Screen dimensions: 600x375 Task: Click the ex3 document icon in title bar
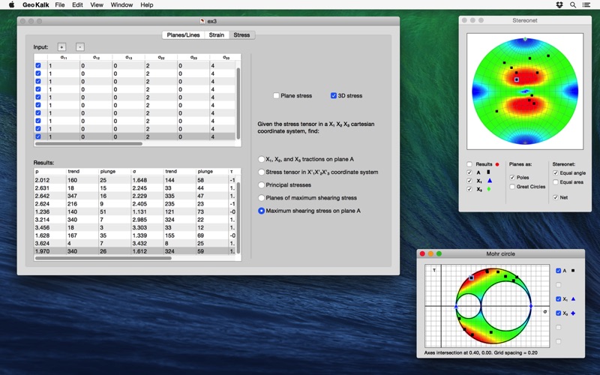pos(202,21)
